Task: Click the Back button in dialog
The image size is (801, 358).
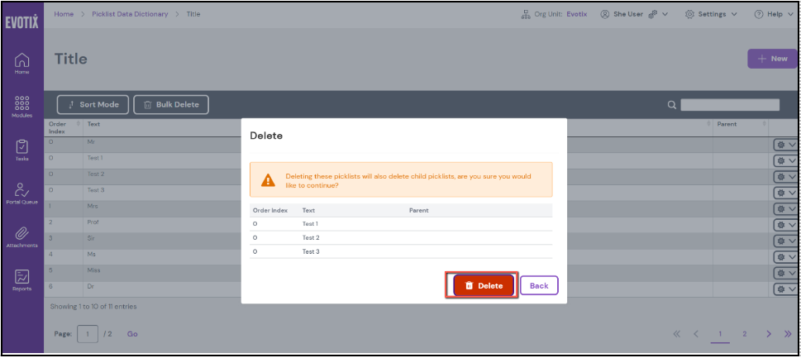Action: [539, 285]
